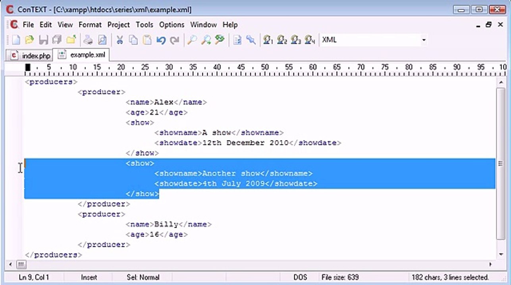This screenshot has width=511, height=285.
Task: Open the Format menu
Action: [x=90, y=25]
